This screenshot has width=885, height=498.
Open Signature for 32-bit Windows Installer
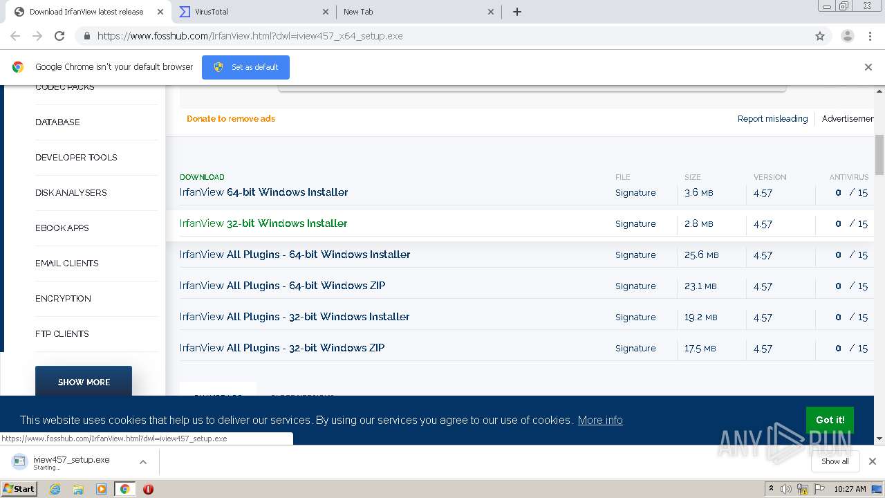pyautogui.click(x=635, y=224)
